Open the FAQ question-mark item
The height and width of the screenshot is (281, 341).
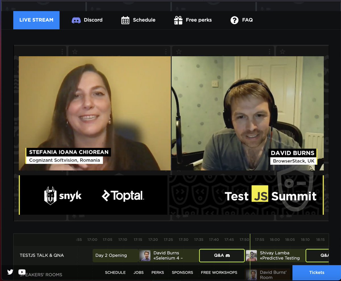click(242, 20)
